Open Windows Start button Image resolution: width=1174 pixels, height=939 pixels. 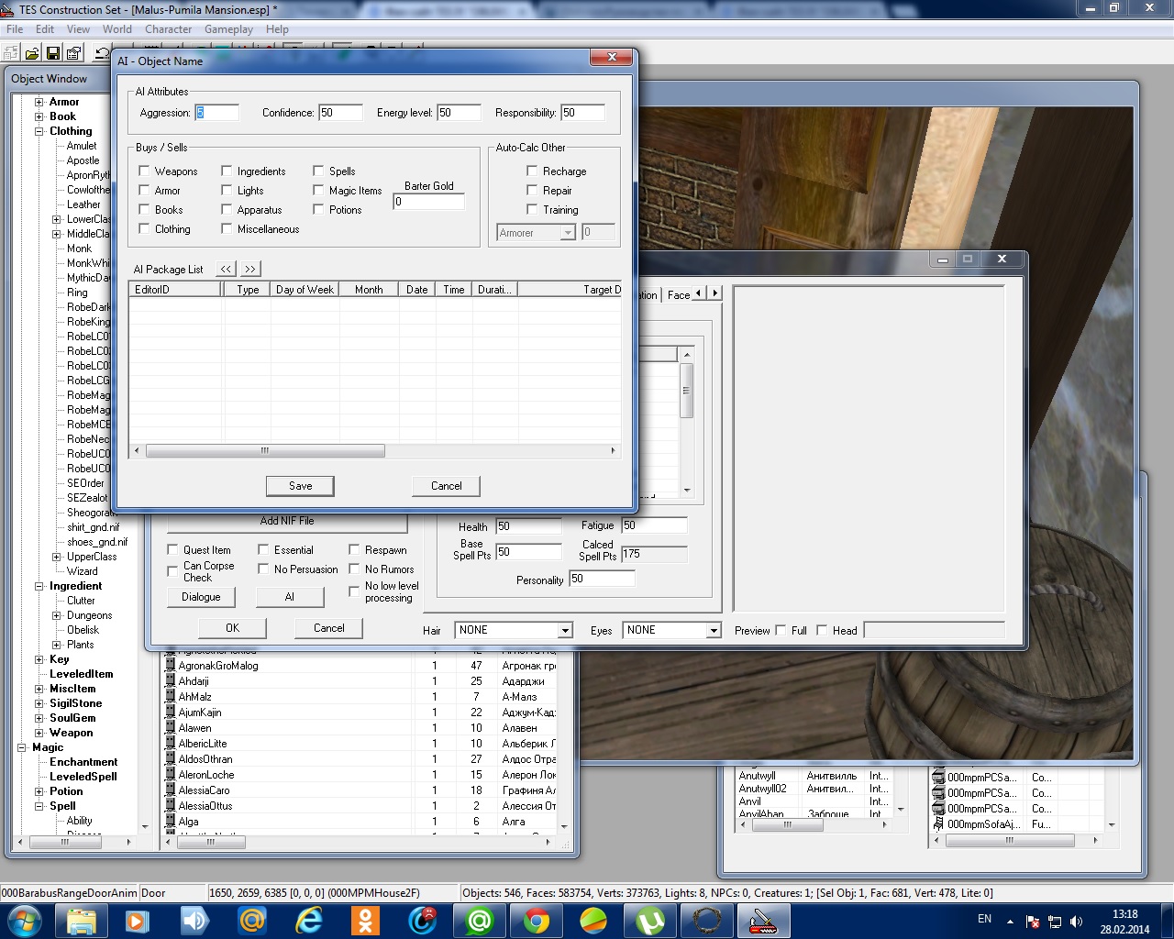tap(25, 920)
